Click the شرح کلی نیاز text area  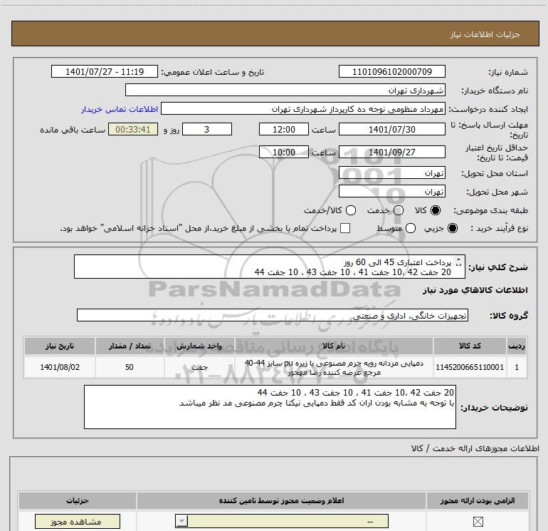[270, 267]
